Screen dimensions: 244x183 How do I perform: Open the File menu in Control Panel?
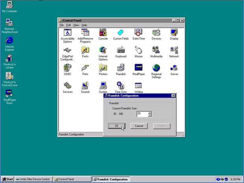[61, 25]
